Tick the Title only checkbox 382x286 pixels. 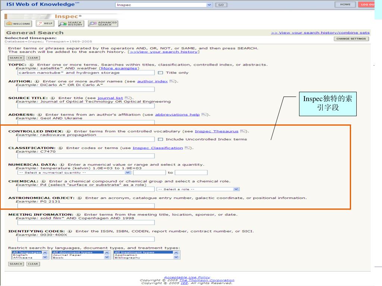pos(160,73)
